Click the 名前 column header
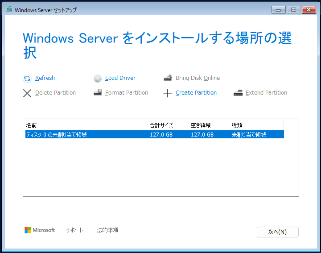321x253 pixels. (x=85, y=125)
